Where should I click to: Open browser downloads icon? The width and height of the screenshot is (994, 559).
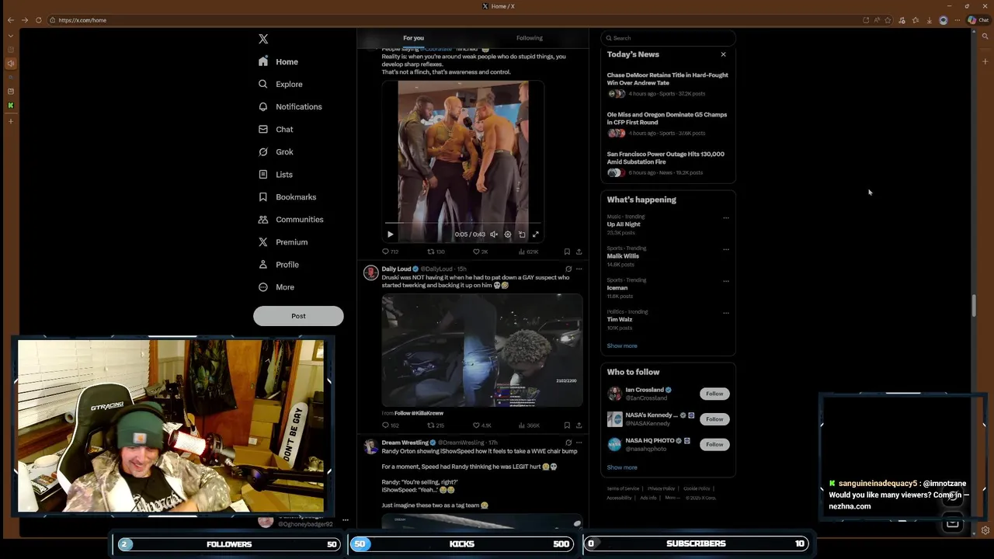click(x=930, y=20)
